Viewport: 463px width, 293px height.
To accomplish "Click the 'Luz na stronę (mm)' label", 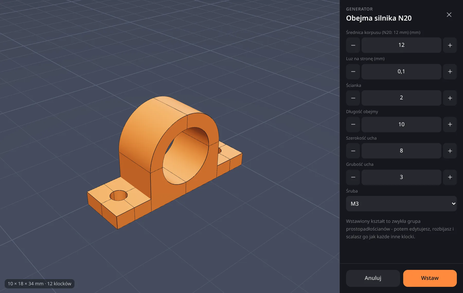I will click(365, 59).
